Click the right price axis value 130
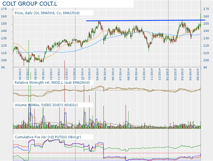 pyautogui.click(x=206, y=39)
